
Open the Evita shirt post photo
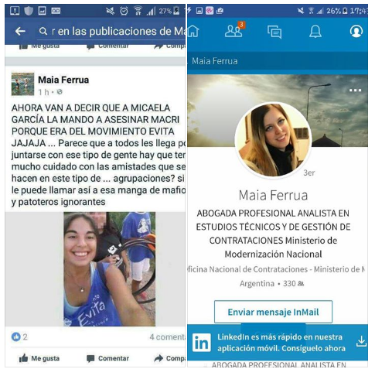110,269
